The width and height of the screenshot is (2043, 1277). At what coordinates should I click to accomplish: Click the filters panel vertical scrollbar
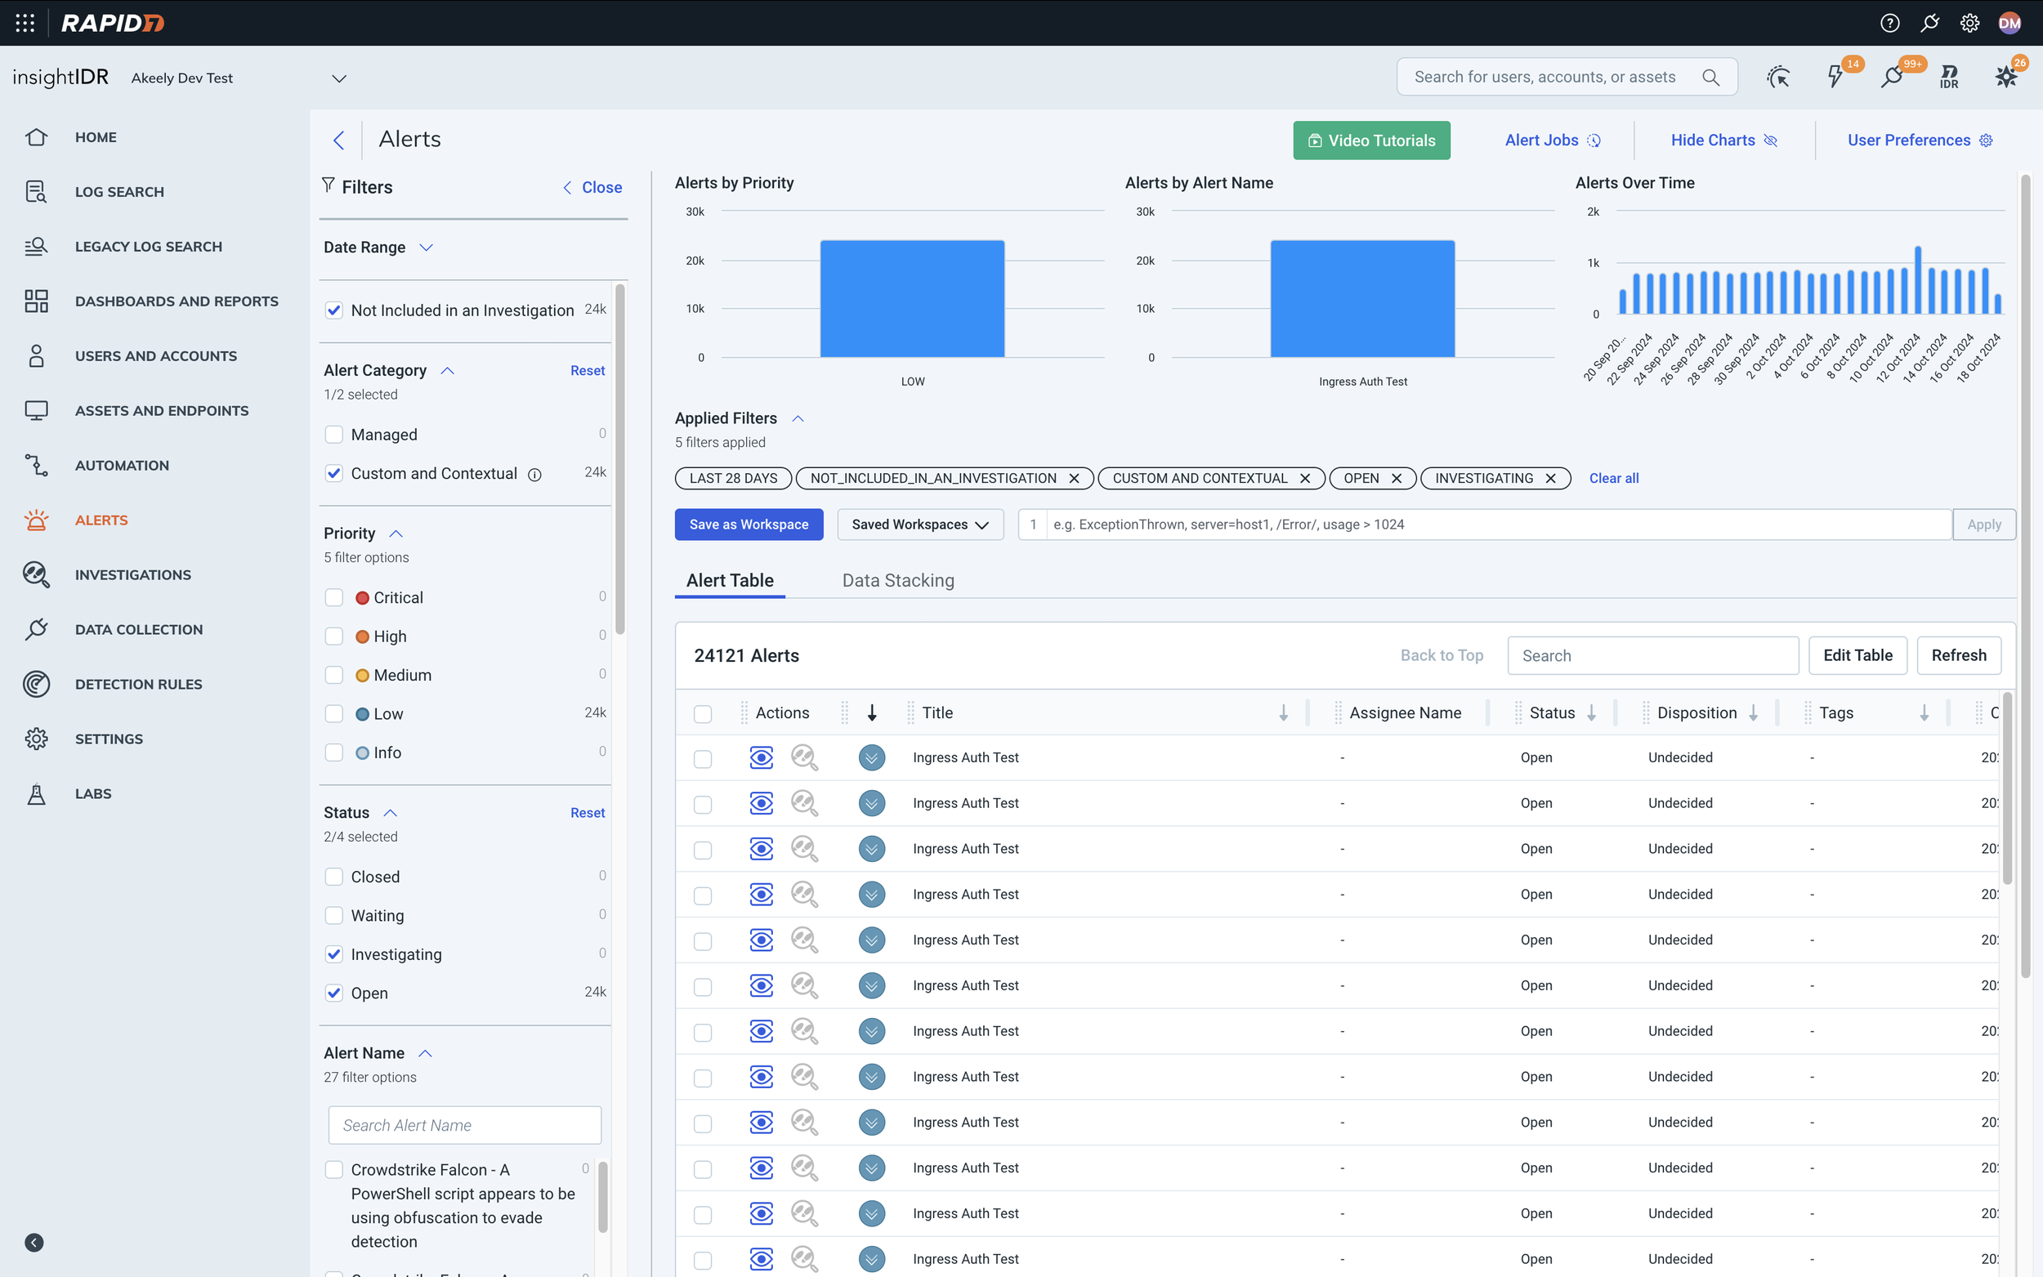620,460
